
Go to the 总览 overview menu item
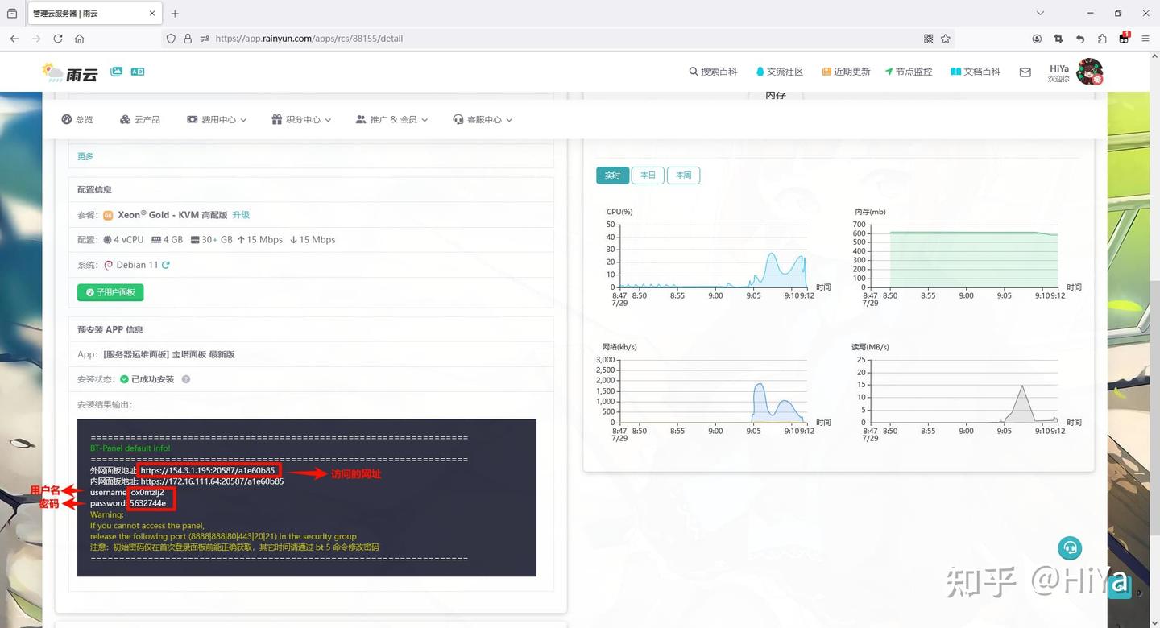(77, 119)
